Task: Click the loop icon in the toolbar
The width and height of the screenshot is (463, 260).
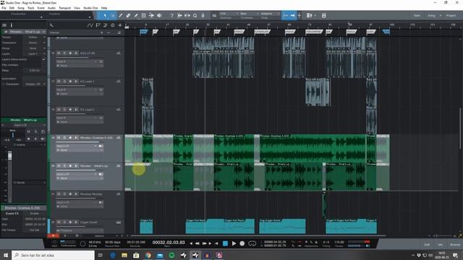Action: (x=195, y=15)
